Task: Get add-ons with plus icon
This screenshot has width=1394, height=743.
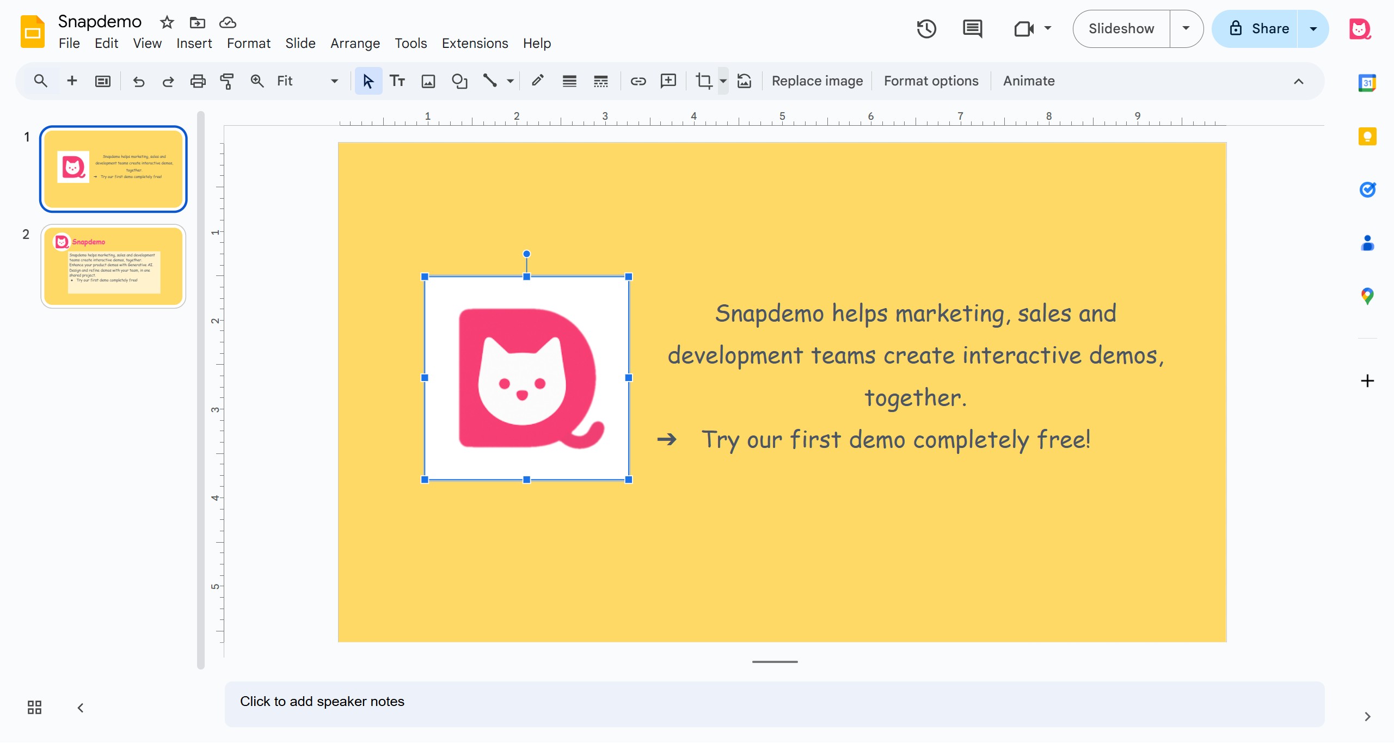Action: [1367, 380]
